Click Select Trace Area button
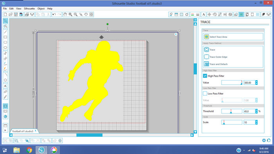The width and height of the screenshot is (274, 154). point(233,37)
